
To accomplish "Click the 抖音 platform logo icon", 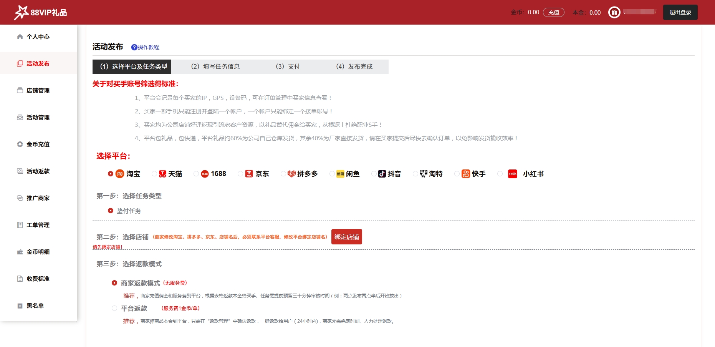I will point(382,174).
